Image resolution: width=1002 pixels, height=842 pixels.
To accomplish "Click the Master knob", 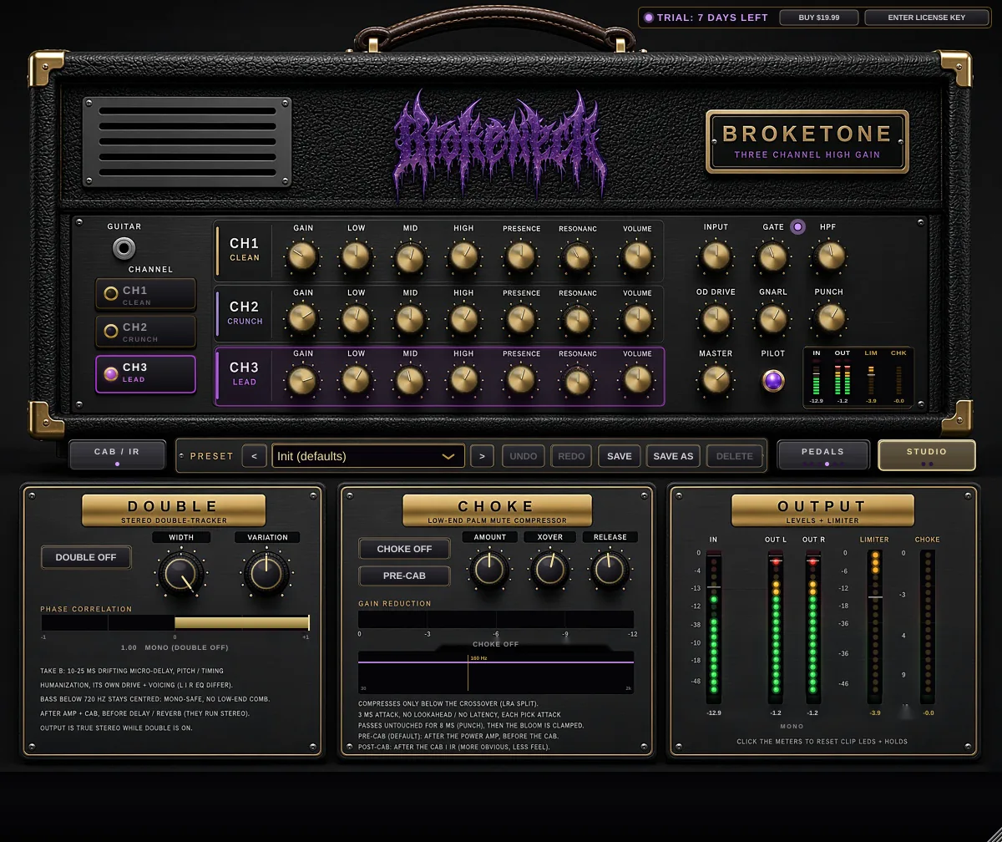I will click(716, 380).
